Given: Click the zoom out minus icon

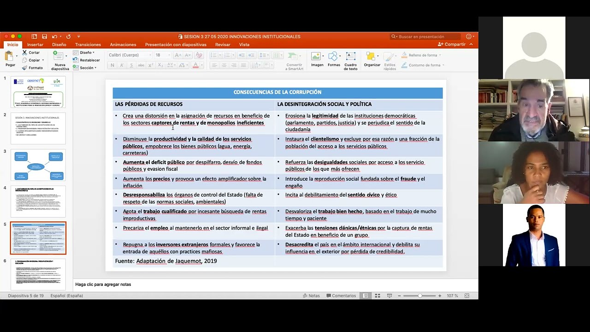Looking at the screenshot, I should click(x=399, y=296).
